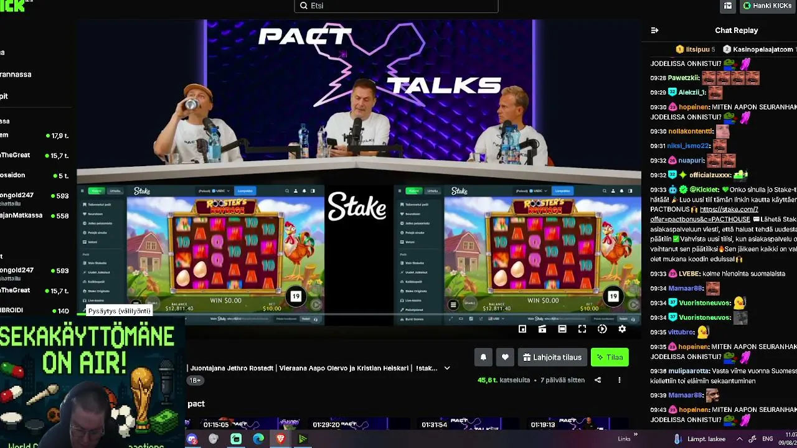Open sidebar channel with 558 viewers

coord(34,216)
